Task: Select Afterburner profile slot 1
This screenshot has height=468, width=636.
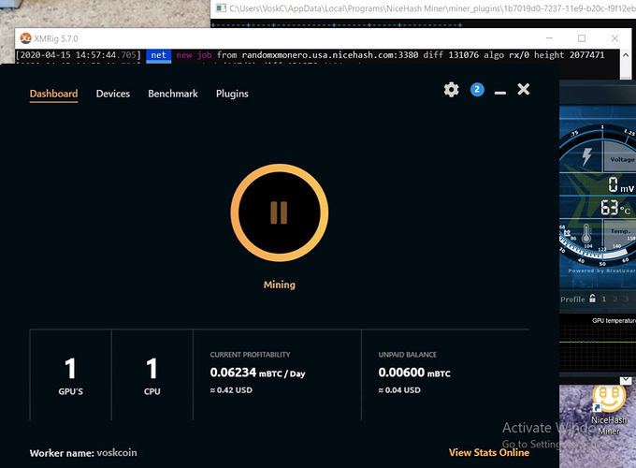Action: [x=603, y=300]
